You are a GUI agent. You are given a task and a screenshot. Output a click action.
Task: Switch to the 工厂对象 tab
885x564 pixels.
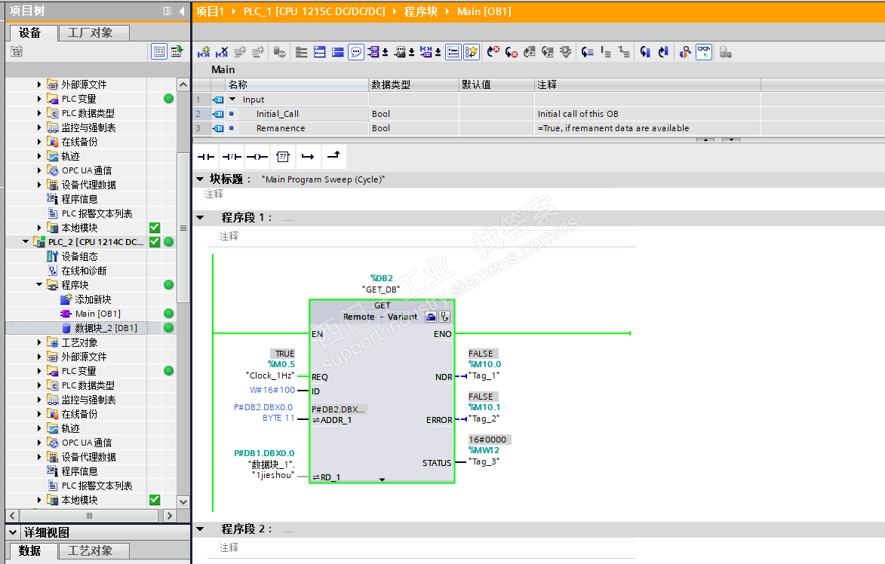tap(91, 32)
